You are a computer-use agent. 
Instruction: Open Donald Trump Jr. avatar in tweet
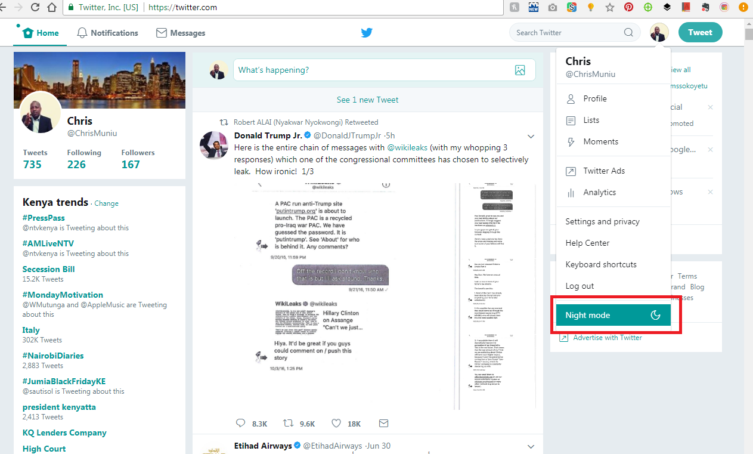[x=214, y=145]
